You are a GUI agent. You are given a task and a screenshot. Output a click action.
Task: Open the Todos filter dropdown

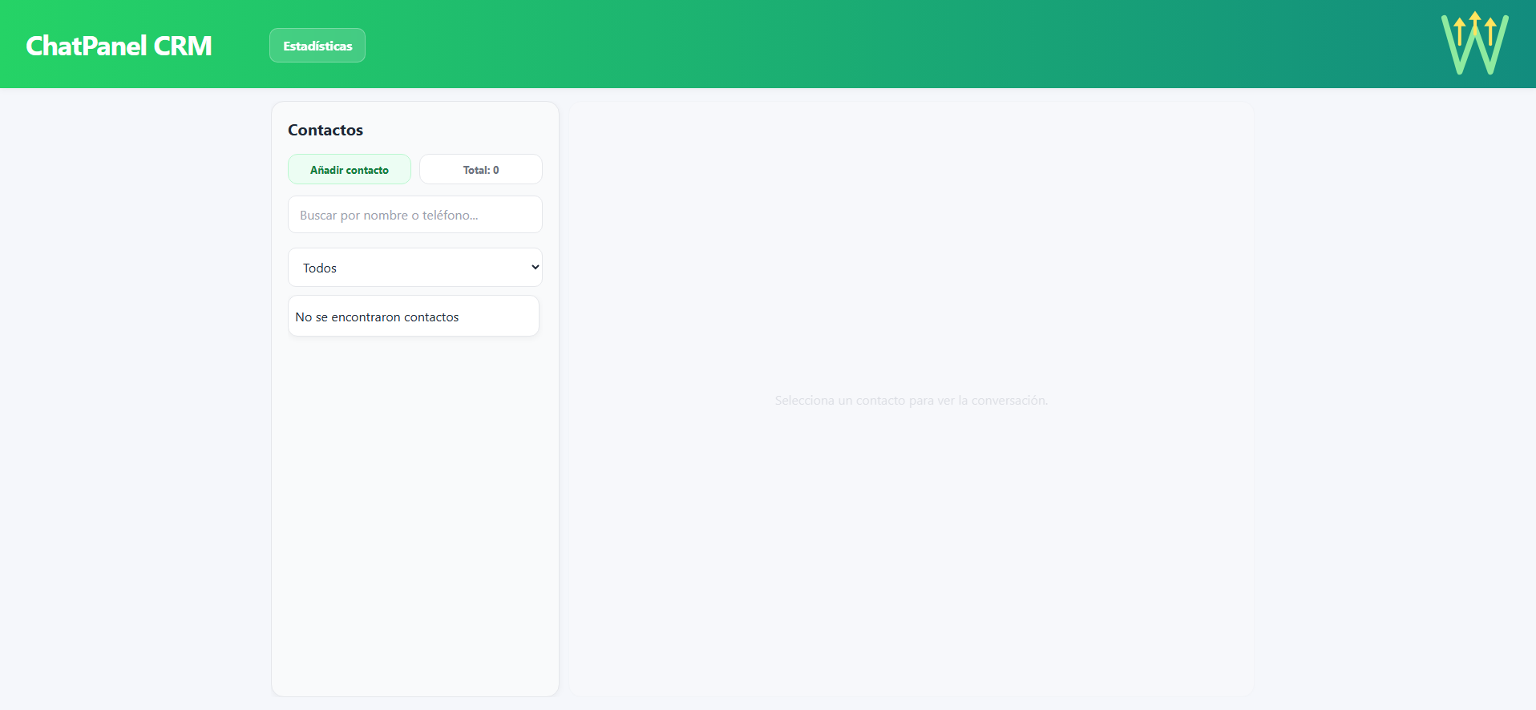click(x=415, y=268)
